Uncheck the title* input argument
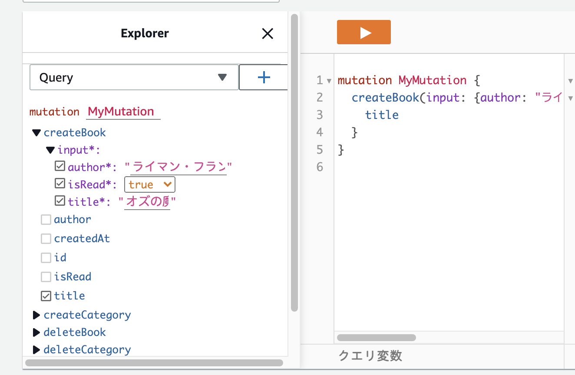The image size is (575, 375). (x=60, y=201)
